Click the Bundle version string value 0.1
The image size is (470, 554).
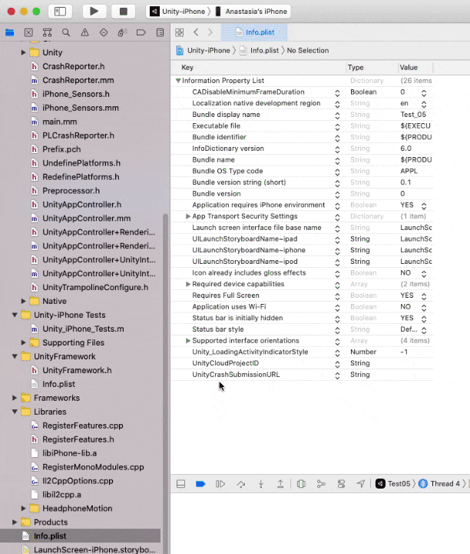(405, 182)
